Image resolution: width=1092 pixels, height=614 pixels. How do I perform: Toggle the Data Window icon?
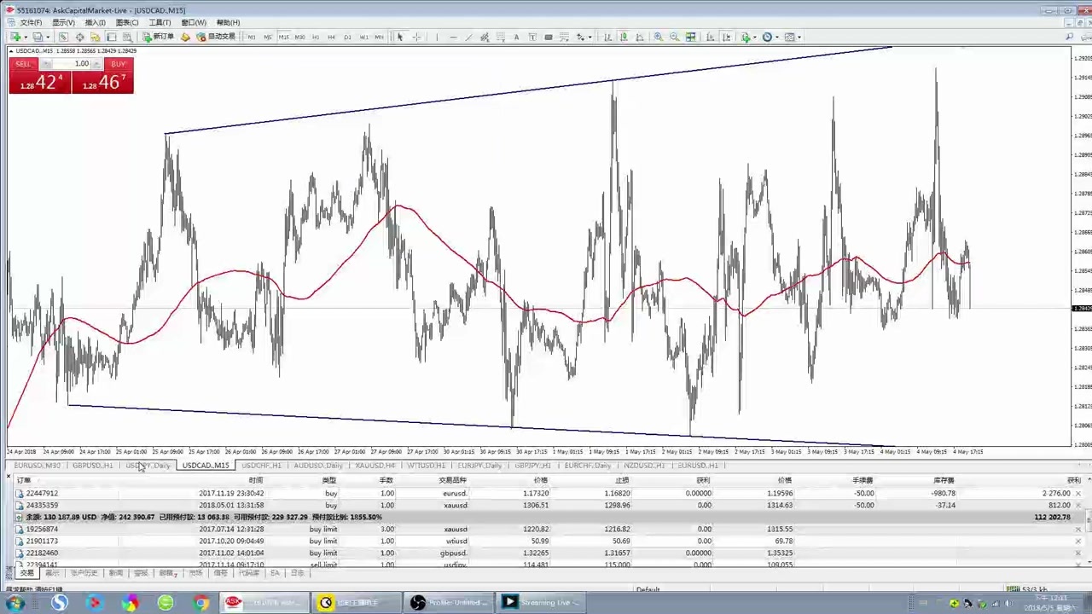(79, 37)
